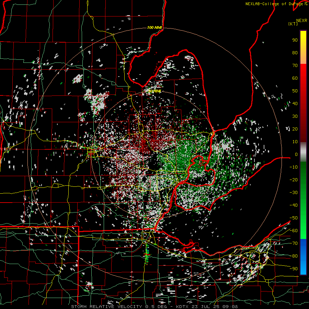The image size is (309, 309).
Task: Click the [KT] units label
Action: pos(293,24)
